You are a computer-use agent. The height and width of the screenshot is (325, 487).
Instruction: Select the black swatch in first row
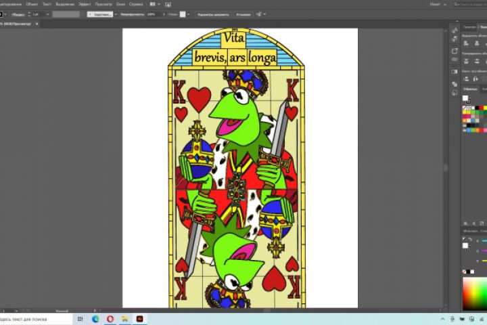pos(477,108)
